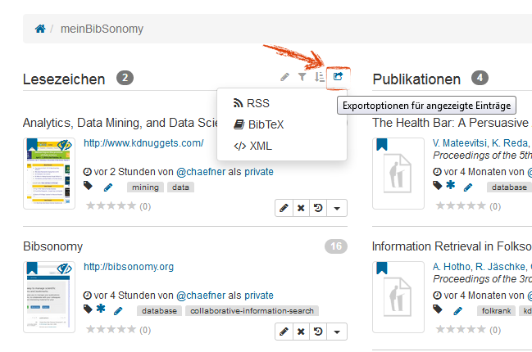The image size is (532, 352).
Task: Toggle bookmark flag on The Health Bar publication
Action: point(382,144)
